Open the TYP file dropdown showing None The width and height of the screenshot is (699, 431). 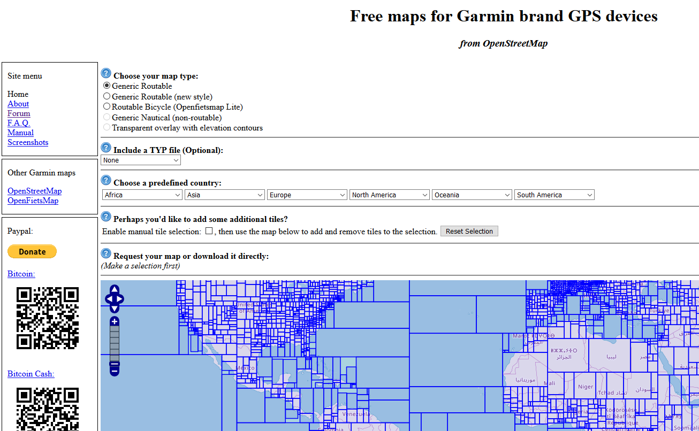[x=141, y=160]
